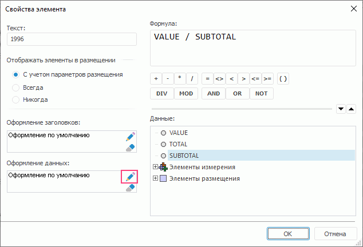Click the eraser icon for header formatting
363x247 pixels.
pos(131,148)
